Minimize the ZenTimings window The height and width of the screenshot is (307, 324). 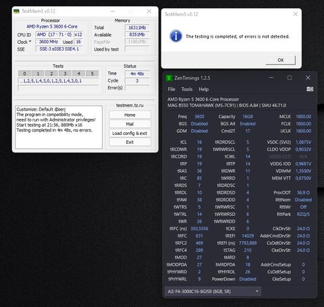(271, 78)
